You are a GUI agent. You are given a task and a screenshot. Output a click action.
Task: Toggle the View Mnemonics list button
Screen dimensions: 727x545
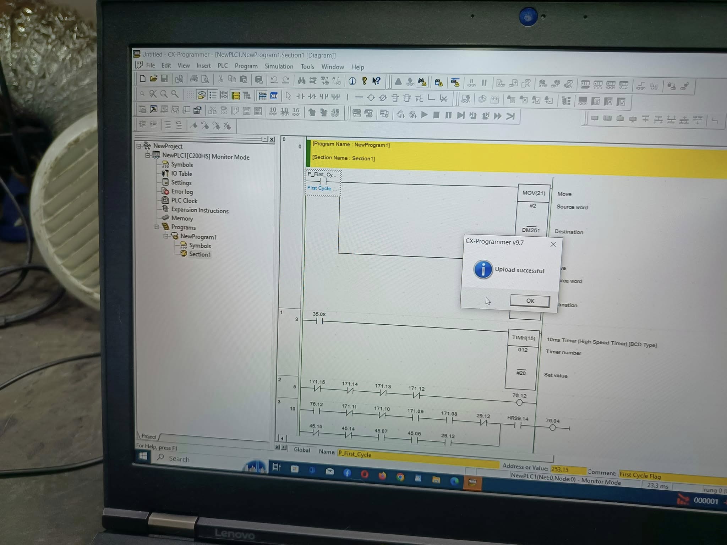coord(213,95)
